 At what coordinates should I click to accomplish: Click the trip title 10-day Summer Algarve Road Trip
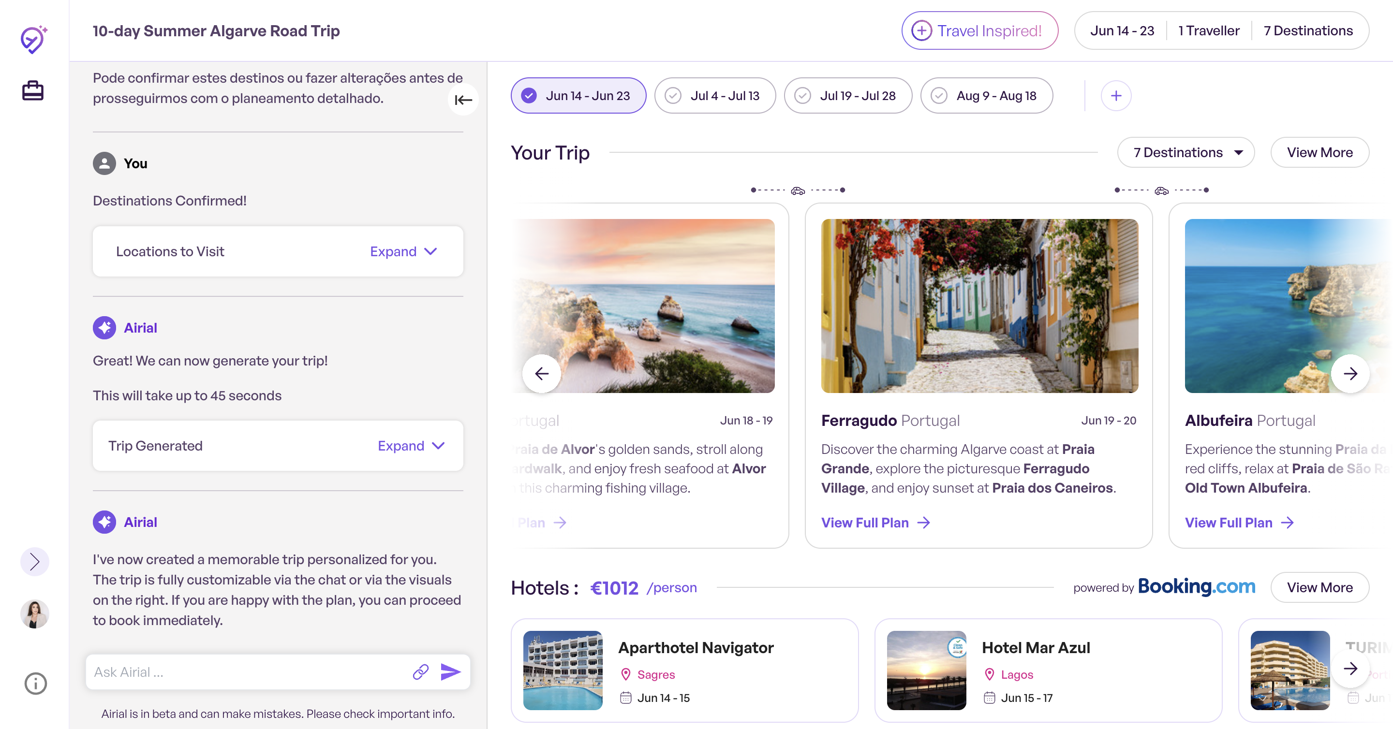tap(216, 31)
